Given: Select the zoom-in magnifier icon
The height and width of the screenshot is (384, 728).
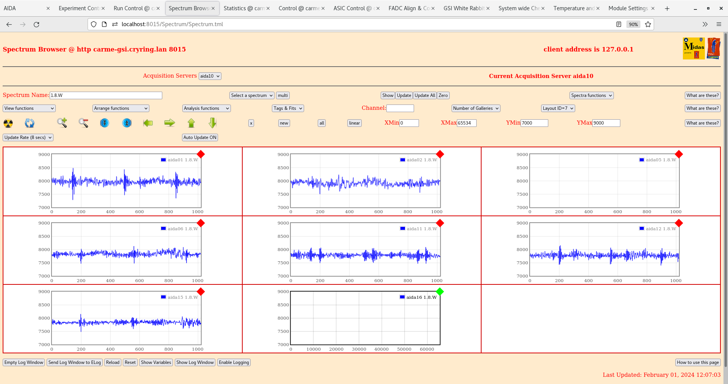Looking at the screenshot, I should 62,123.
